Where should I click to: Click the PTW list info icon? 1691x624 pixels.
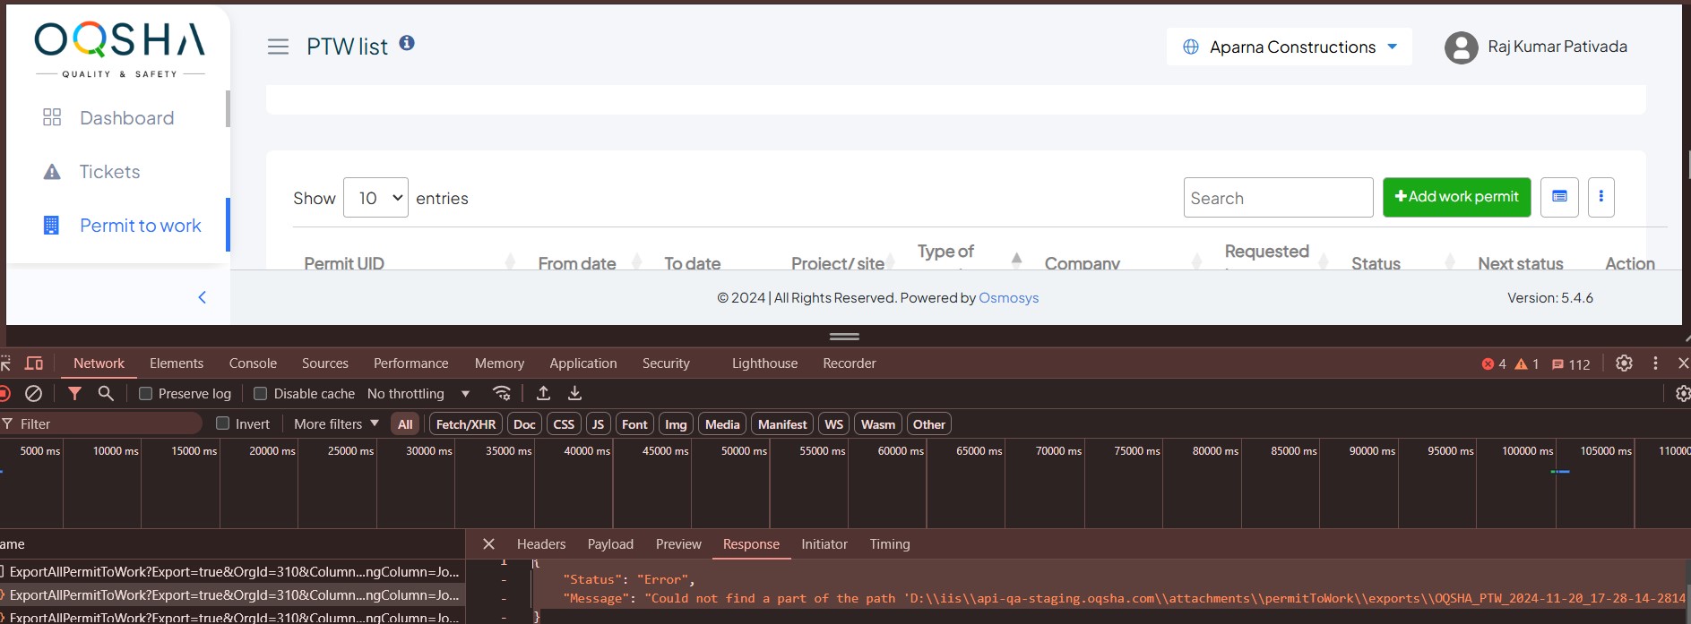407,43
